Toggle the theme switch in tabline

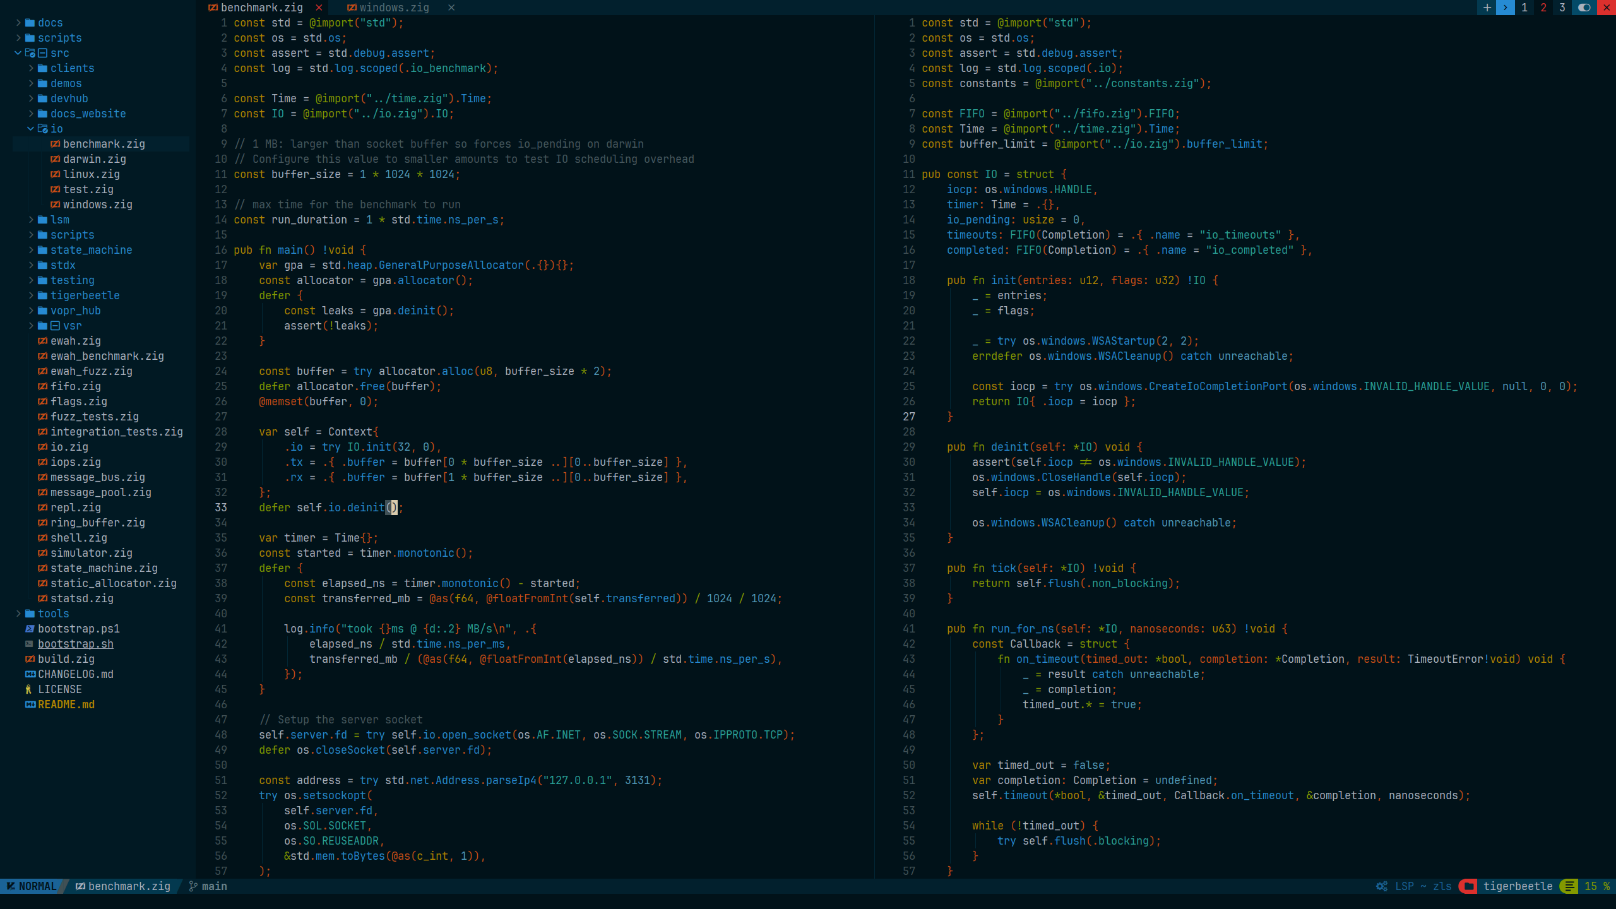coord(1584,8)
